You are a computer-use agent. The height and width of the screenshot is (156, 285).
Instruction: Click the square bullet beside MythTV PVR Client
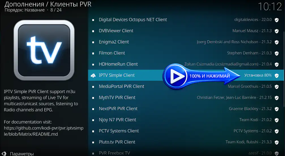pyautogui.click(x=93, y=98)
